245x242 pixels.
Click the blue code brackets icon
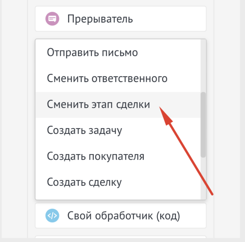[x=52, y=216]
